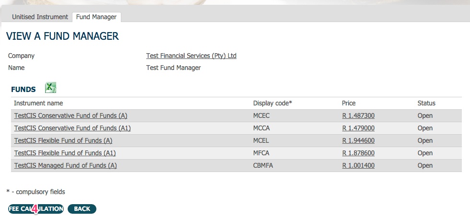Click the Price column header

pyautogui.click(x=349, y=104)
